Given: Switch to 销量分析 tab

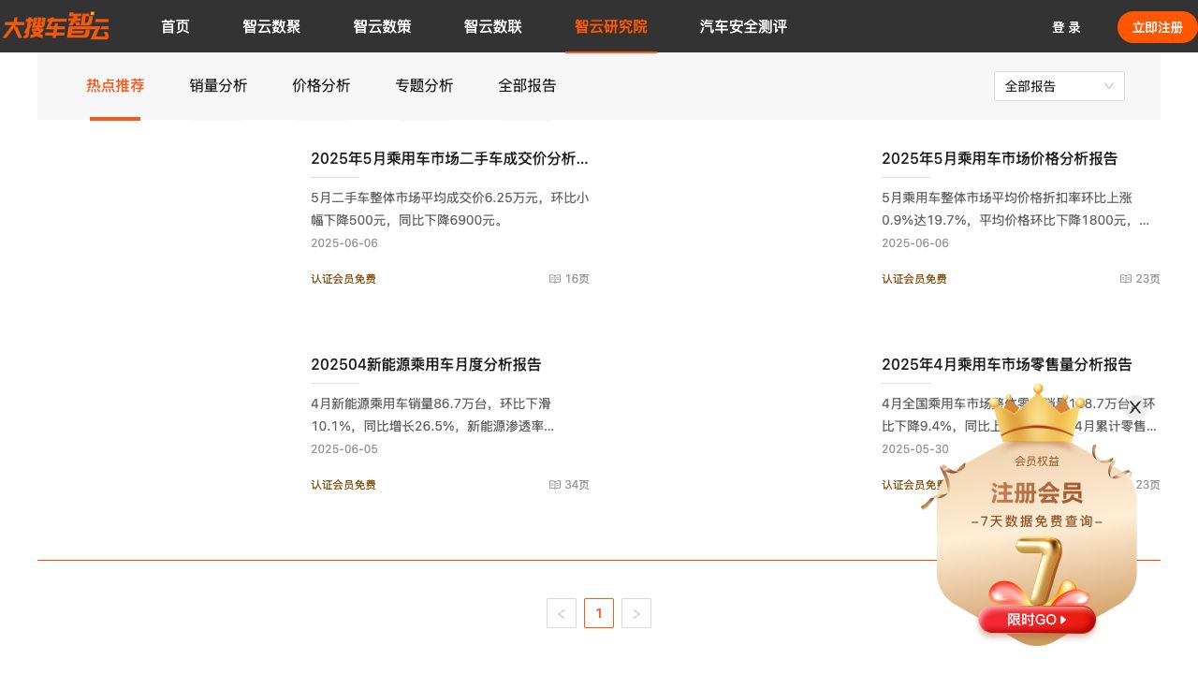Looking at the screenshot, I should 218,85.
